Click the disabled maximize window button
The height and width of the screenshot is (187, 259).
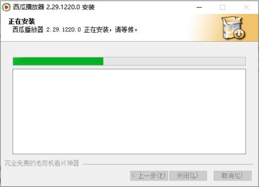coord(223,7)
